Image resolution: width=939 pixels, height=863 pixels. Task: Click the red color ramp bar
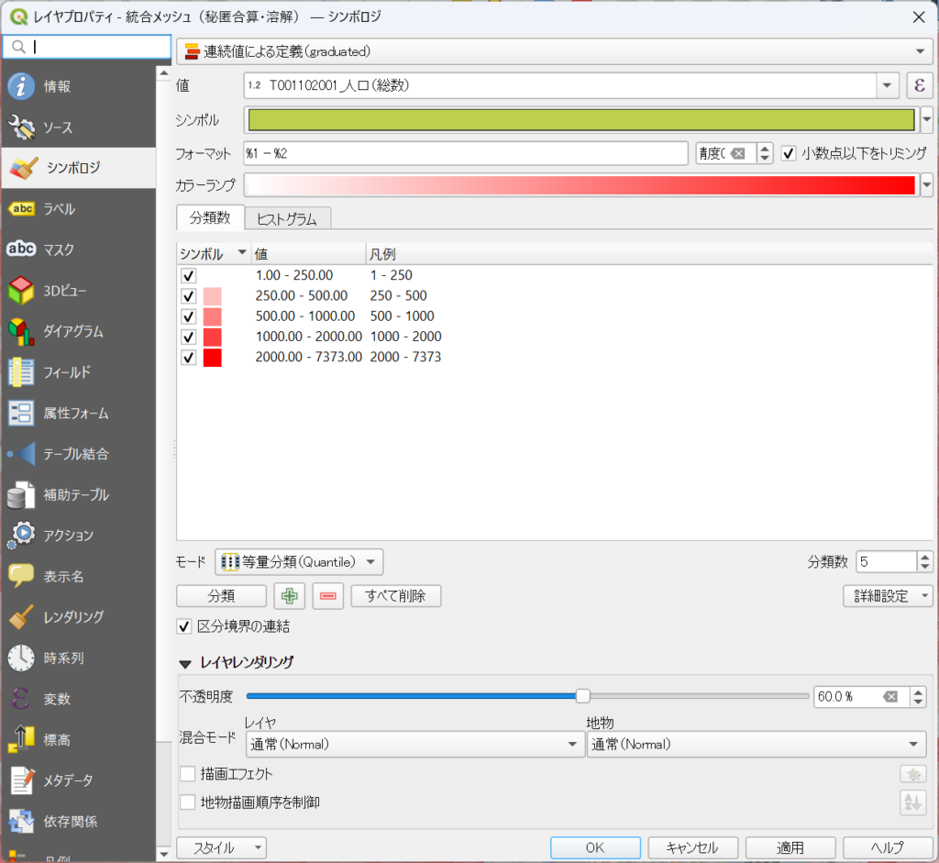point(580,185)
